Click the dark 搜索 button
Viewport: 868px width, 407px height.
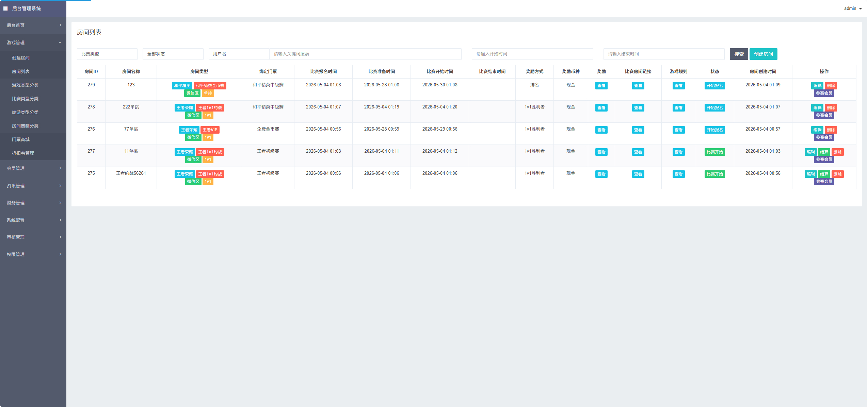pyautogui.click(x=739, y=54)
